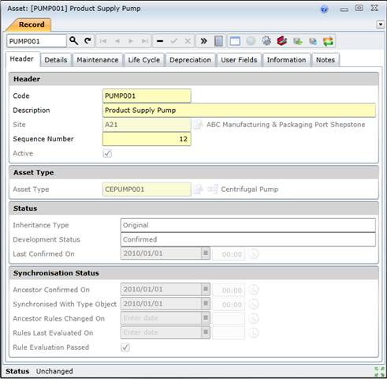This screenshot has height=379, width=387.
Task: Click the Code input field
Action: (x=147, y=96)
